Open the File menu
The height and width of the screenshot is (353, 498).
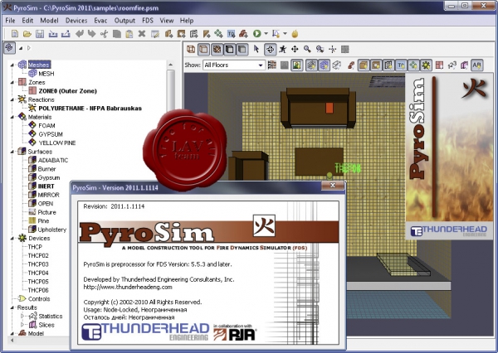coord(10,20)
